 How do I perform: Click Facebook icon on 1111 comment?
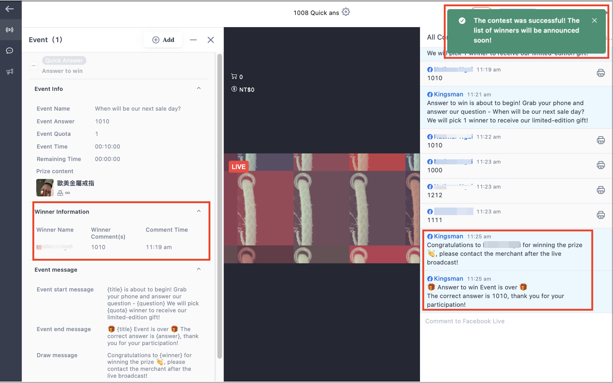pyautogui.click(x=430, y=212)
